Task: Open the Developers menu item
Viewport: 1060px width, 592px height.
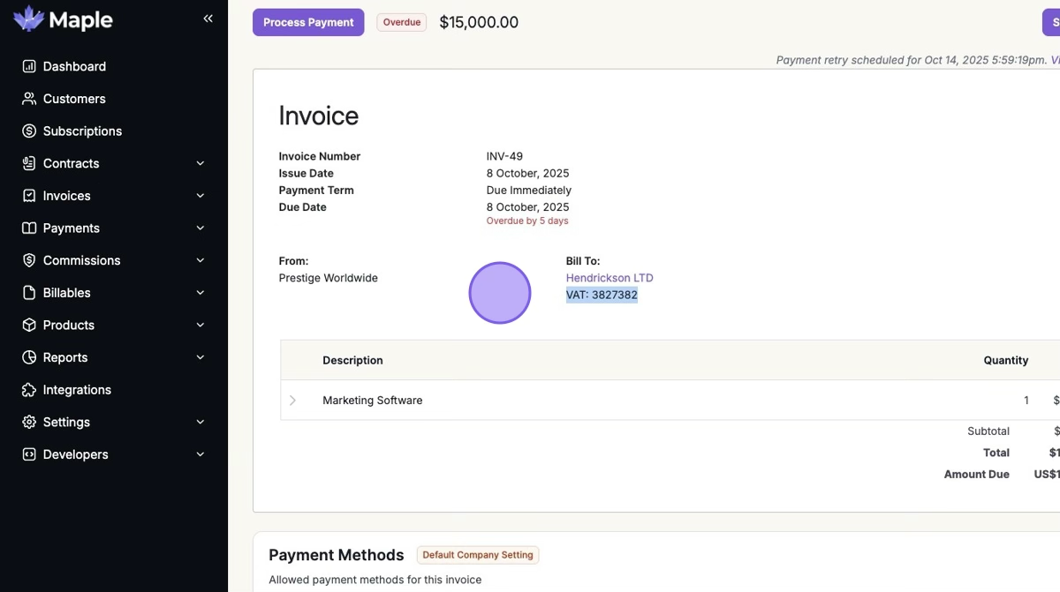Action: 75,454
